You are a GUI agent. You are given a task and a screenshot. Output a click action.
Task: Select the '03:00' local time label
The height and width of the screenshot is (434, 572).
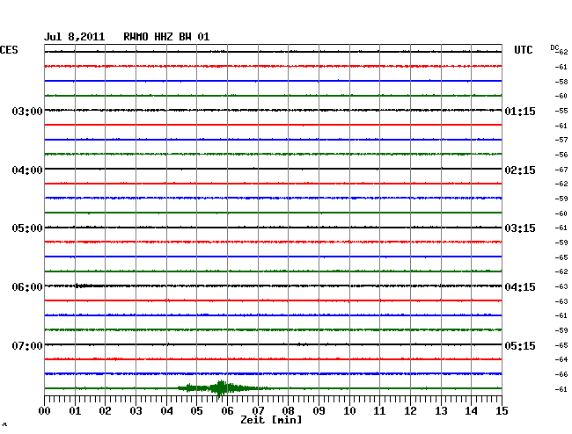coord(27,111)
